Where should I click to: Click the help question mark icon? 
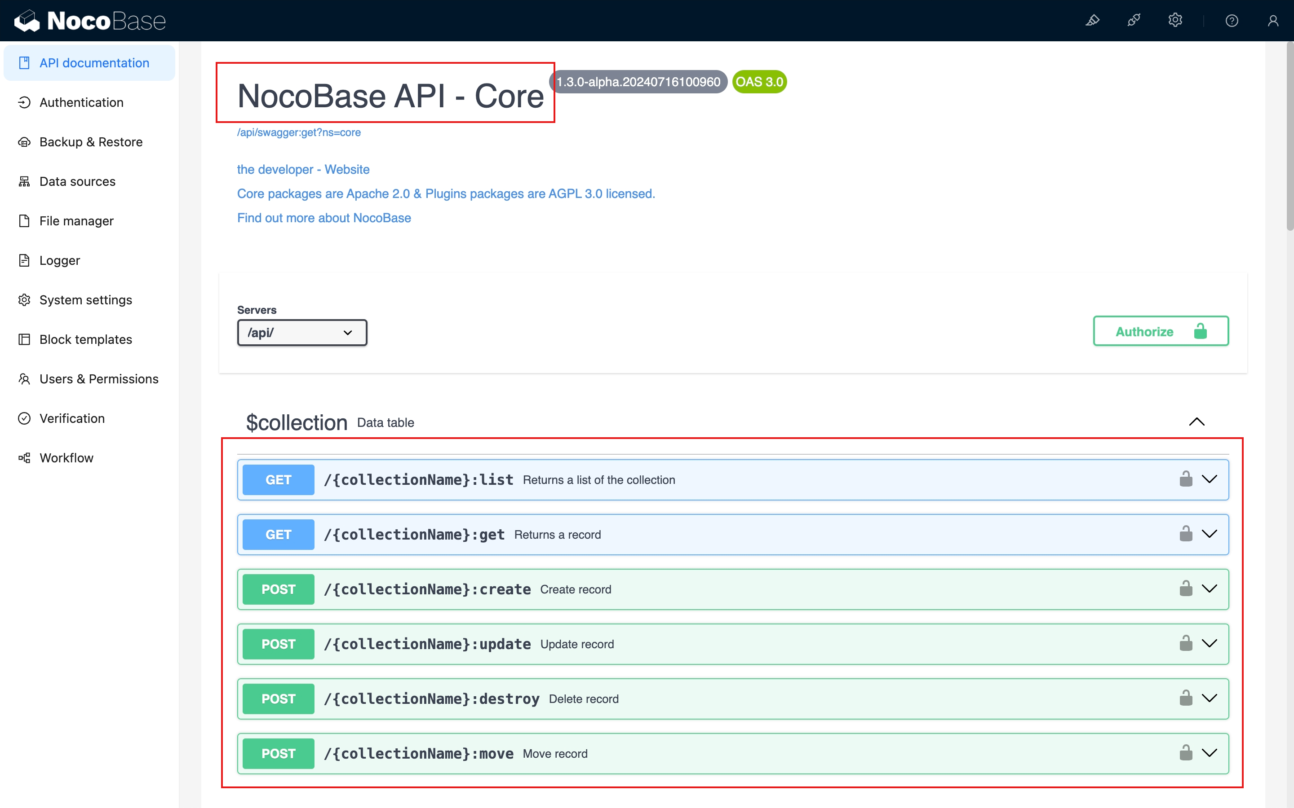(x=1232, y=20)
